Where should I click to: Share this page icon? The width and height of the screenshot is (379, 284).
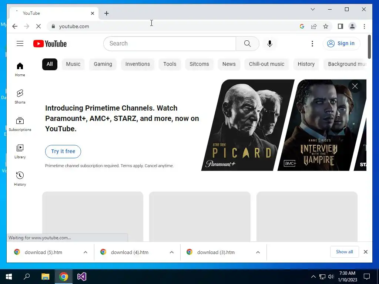pyautogui.click(x=314, y=26)
